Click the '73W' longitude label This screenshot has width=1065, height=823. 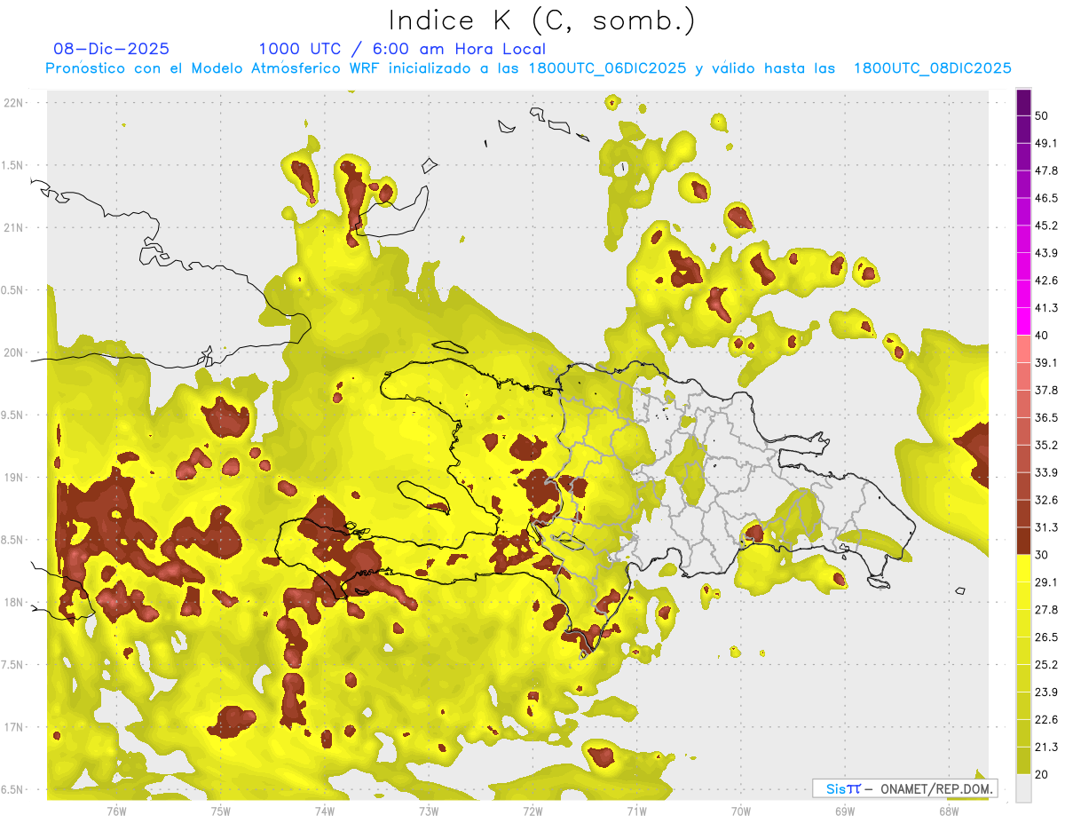429,811
